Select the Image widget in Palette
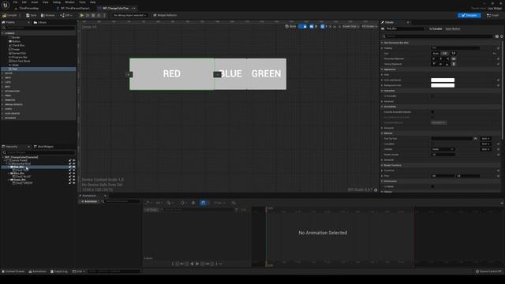 14,49
